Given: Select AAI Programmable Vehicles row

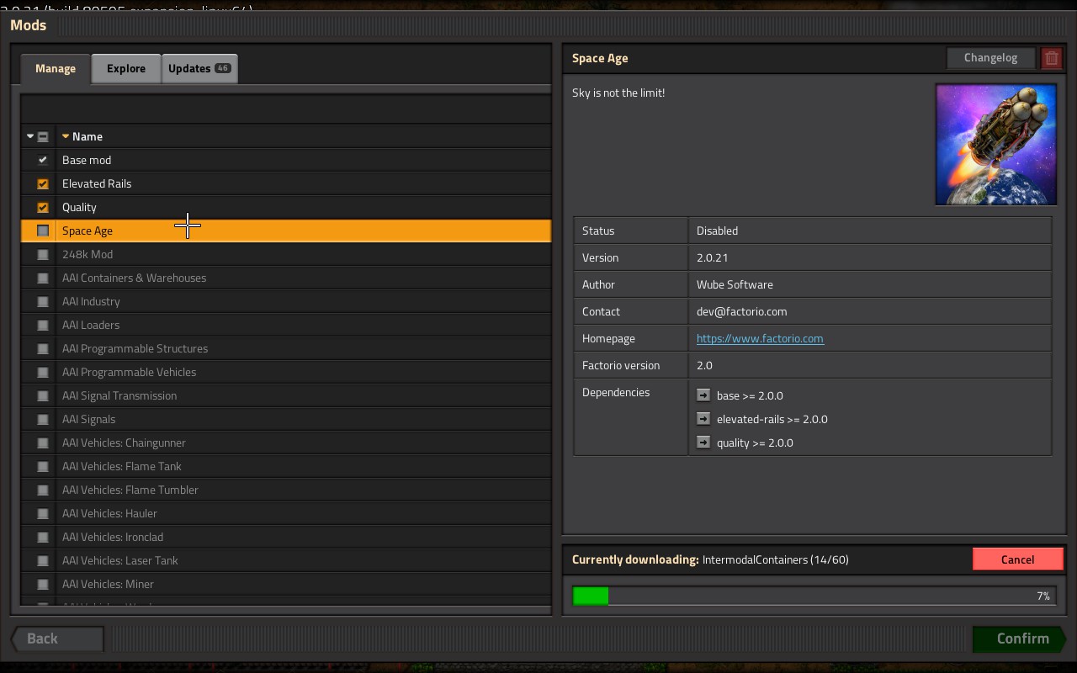Looking at the screenshot, I should 286,372.
